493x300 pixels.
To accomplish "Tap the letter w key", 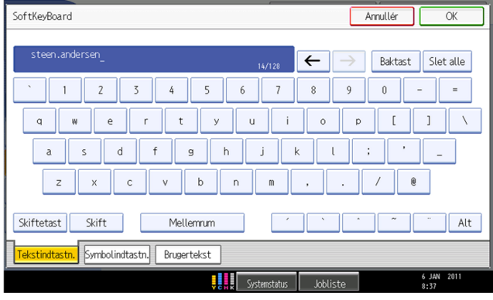I will click(75, 121).
